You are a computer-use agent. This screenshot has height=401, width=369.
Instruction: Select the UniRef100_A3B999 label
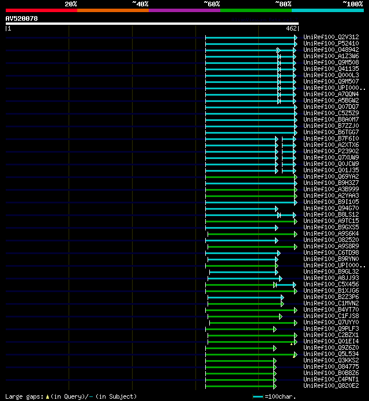coord(331,189)
